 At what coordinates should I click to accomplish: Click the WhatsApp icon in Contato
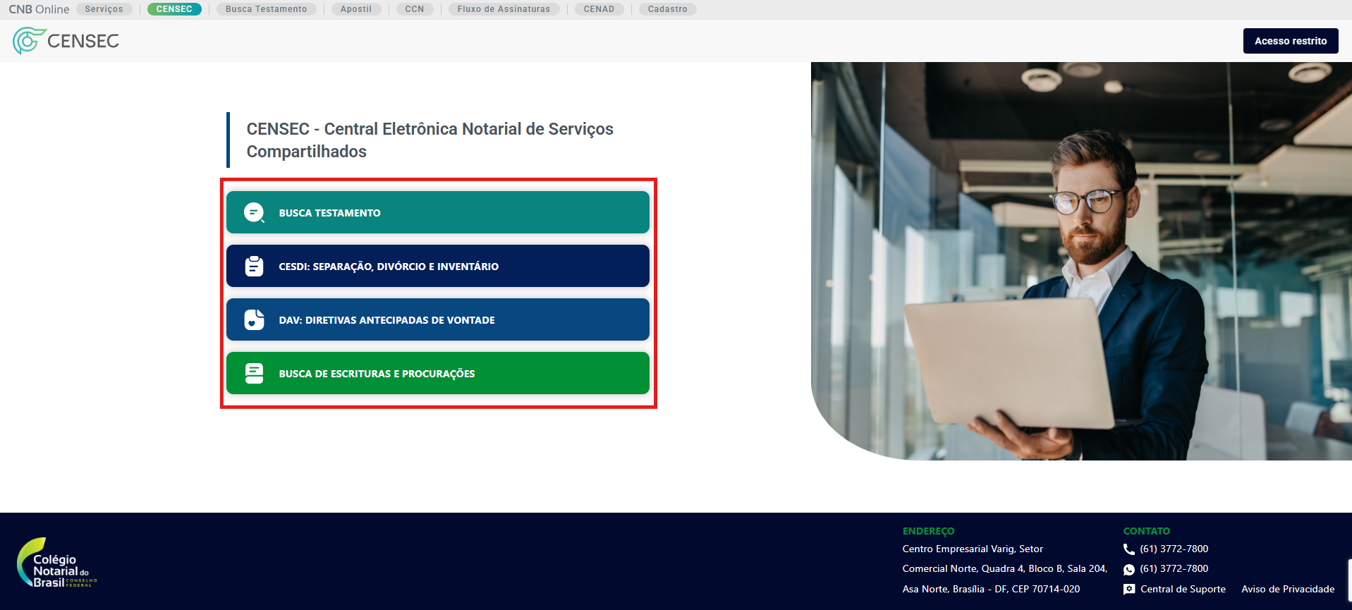click(x=1128, y=569)
